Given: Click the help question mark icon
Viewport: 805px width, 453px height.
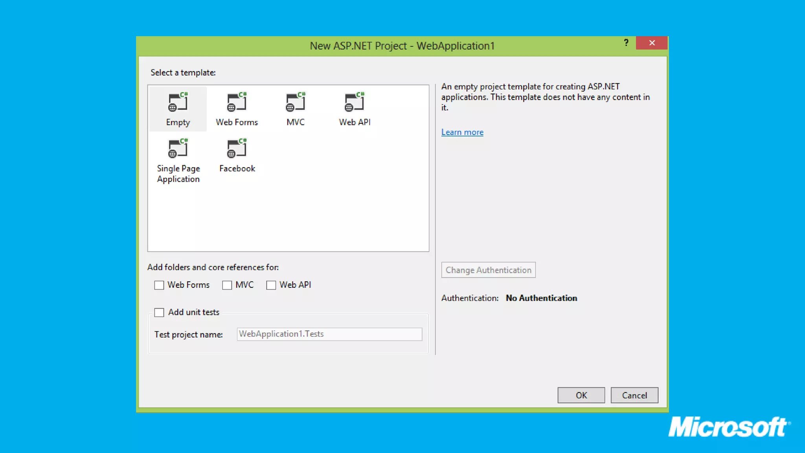Looking at the screenshot, I should [x=626, y=42].
